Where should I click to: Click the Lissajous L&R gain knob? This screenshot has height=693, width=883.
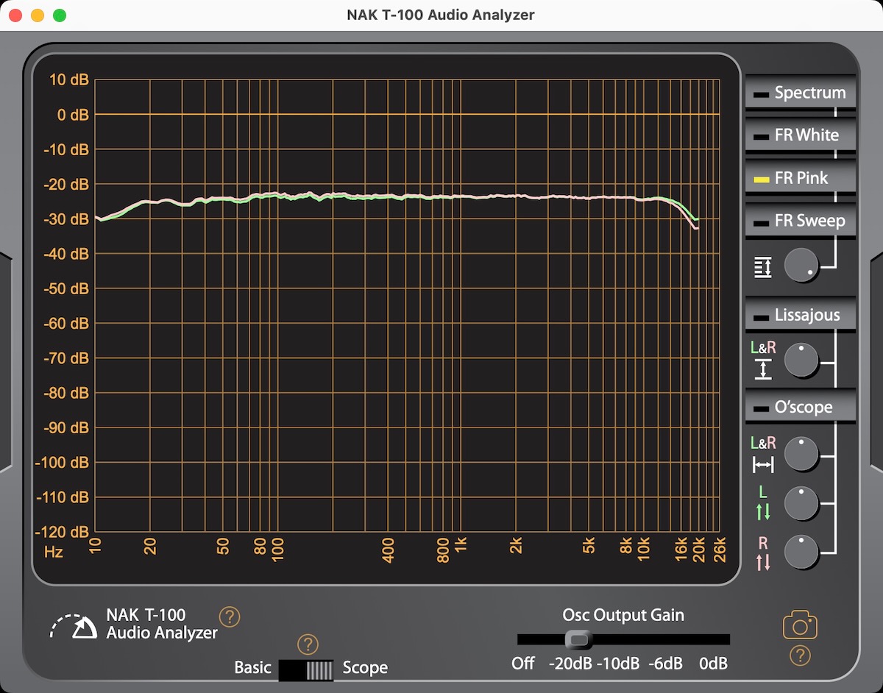(802, 360)
